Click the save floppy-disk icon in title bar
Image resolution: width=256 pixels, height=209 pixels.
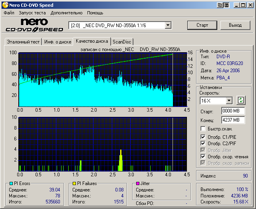point(227,5)
